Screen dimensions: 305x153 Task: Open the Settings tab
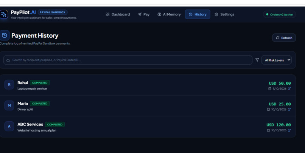click(224, 14)
